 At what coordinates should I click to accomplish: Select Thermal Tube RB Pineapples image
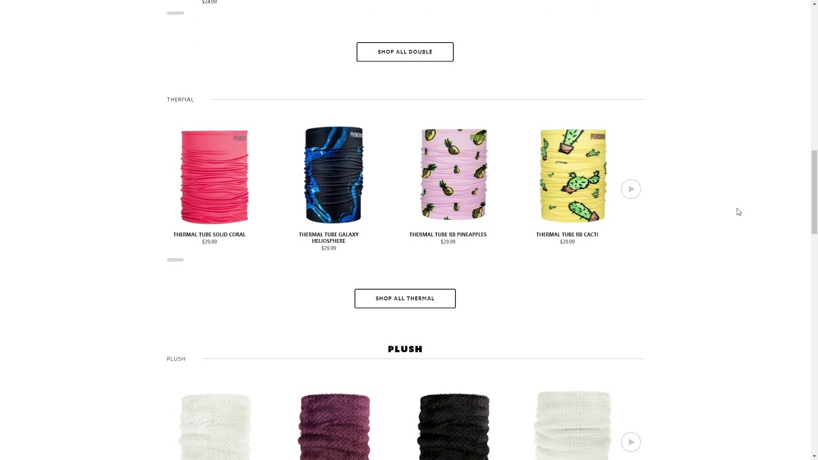(x=454, y=174)
